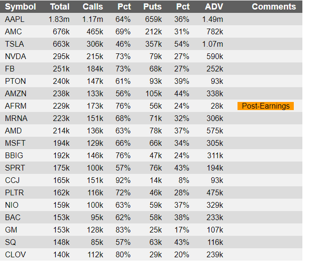Image resolution: width=310 pixels, height=263 pixels.
Task: Click the GM ADV value 107k
Action: coord(215,230)
